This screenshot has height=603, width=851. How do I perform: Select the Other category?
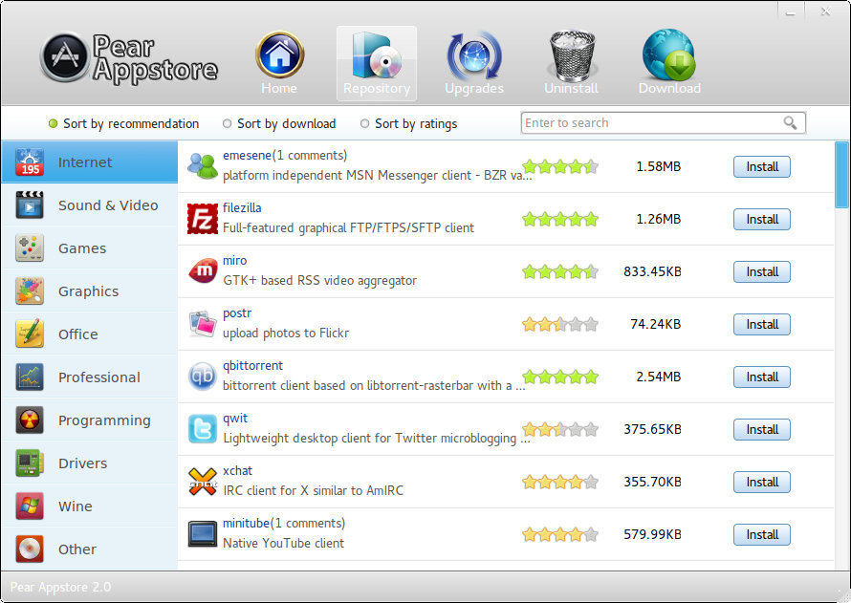[x=90, y=549]
